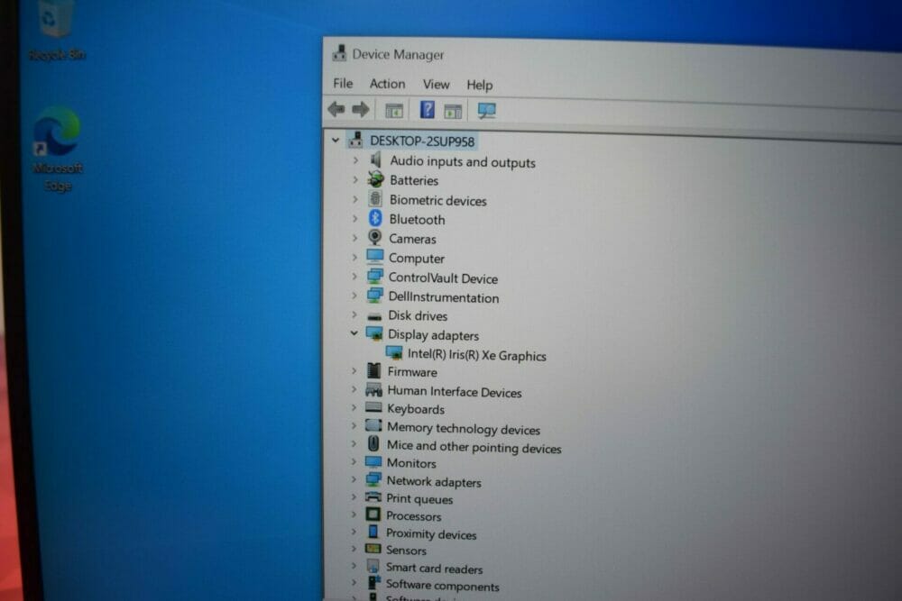Screen dimensions: 902x601
Task: Click the Monitors icon
Action: click(x=373, y=461)
